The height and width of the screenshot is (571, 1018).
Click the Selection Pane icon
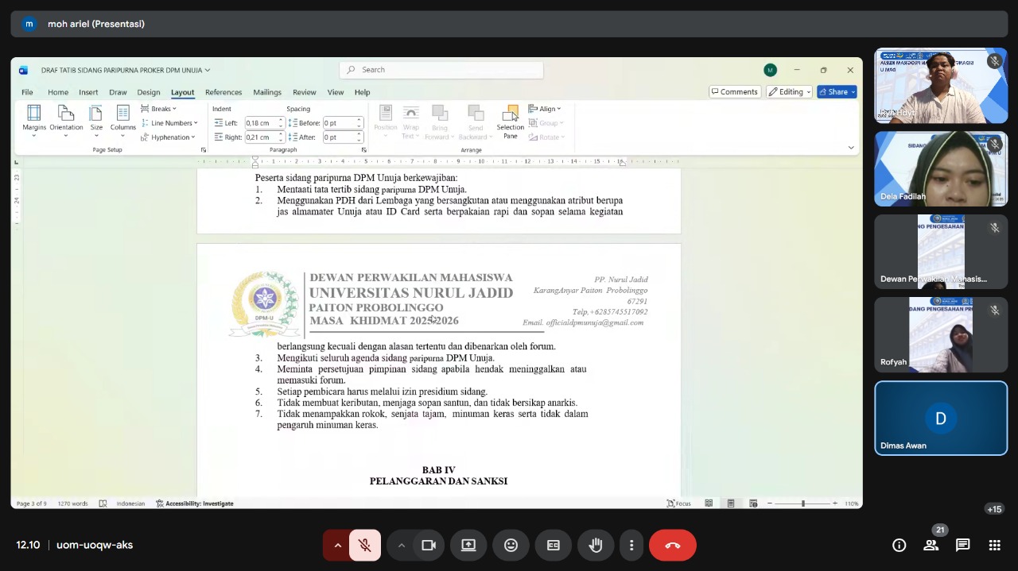pyautogui.click(x=511, y=122)
